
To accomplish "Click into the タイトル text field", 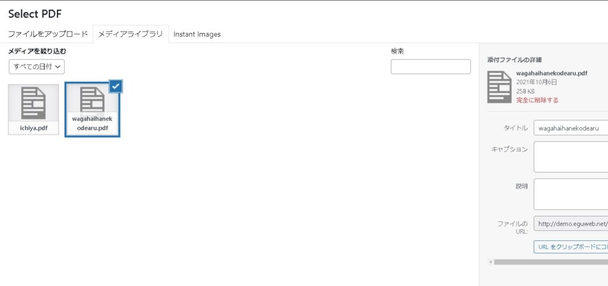I will tap(571, 128).
